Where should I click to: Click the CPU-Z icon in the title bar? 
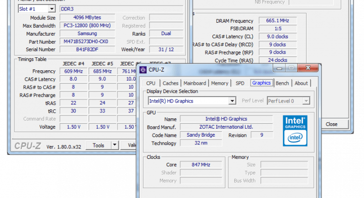pyautogui.click(x=144, y=70)
